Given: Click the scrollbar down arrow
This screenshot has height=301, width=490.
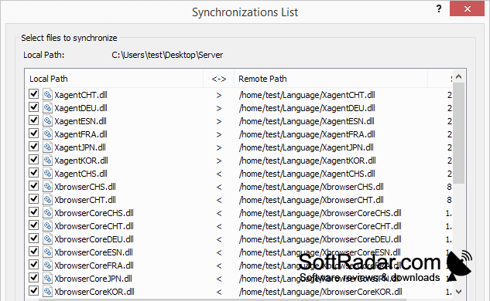Looking at the screenshot, I should click(459, 292).
